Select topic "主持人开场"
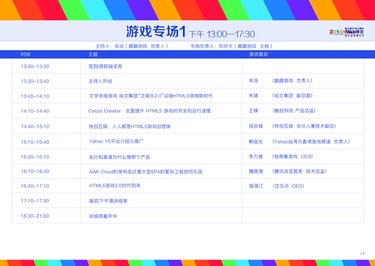The width and height of the screenshot is (375, 266). tap(100, 81)
